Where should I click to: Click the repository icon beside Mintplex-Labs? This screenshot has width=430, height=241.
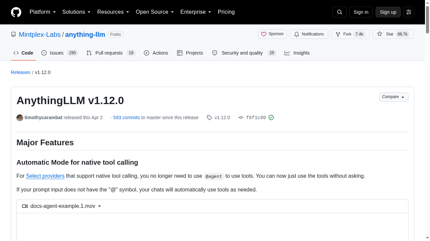13,34
